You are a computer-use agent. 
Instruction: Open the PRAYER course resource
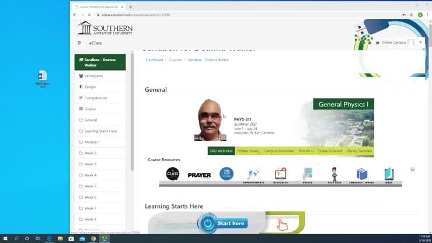coord(199,175)
